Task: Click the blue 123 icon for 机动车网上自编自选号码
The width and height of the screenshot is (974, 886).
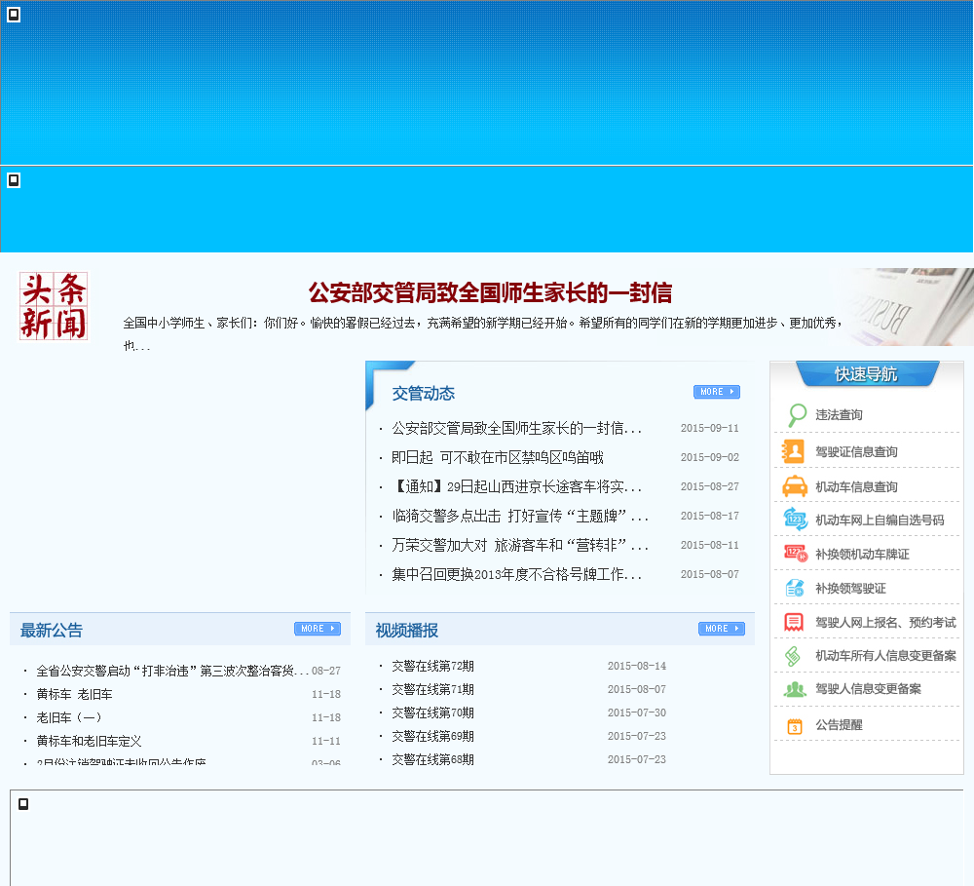Action: (795, 520)
